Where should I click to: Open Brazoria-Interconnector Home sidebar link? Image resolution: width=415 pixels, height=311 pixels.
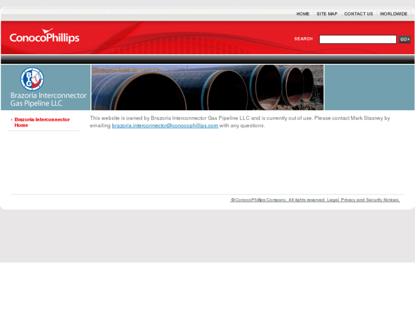click(x=42, y=122)
